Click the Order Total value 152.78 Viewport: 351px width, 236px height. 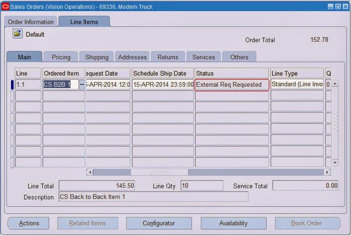pyautogui.click(x=319, y=39)
